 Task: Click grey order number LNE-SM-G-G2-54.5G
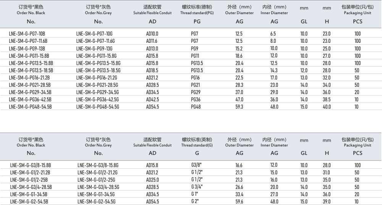pyautogui.click(x=96, y=202)
